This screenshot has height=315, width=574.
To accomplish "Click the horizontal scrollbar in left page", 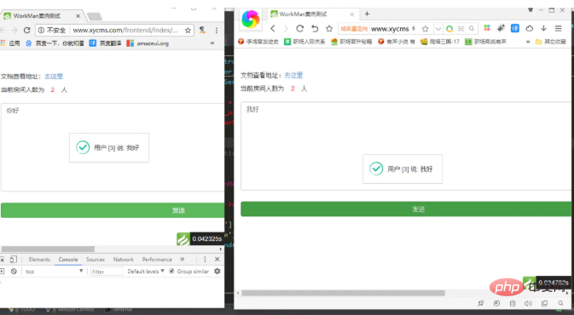I will click(48, 249).
